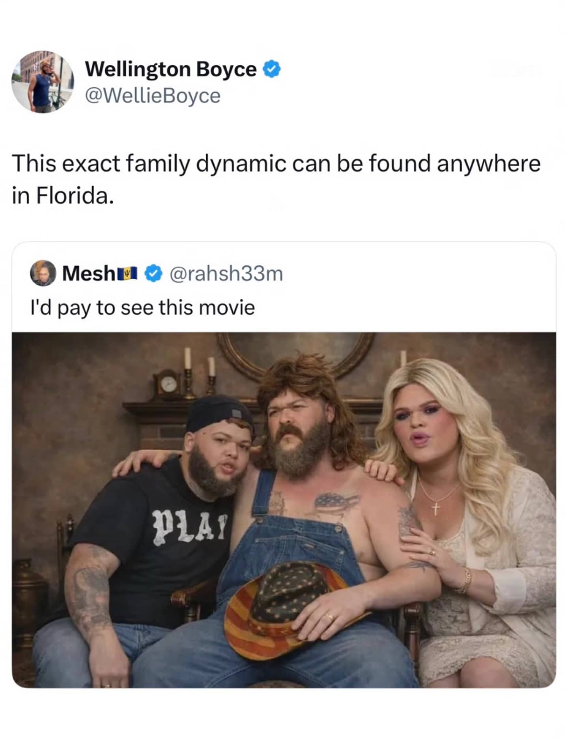Expand the attached family photo to fullscreen
Image resolution: width=568 pixels, height=745 pixels.
284,513
